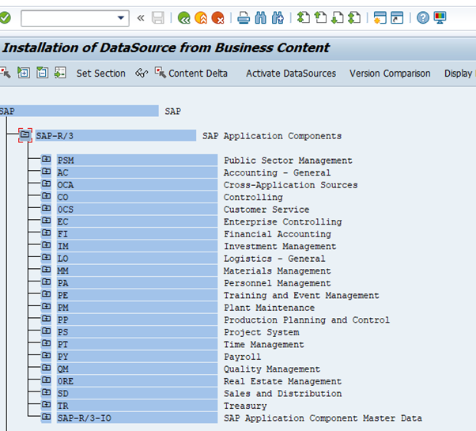
Task: Expand the CO Controlling node
Action: click(46, 196)
